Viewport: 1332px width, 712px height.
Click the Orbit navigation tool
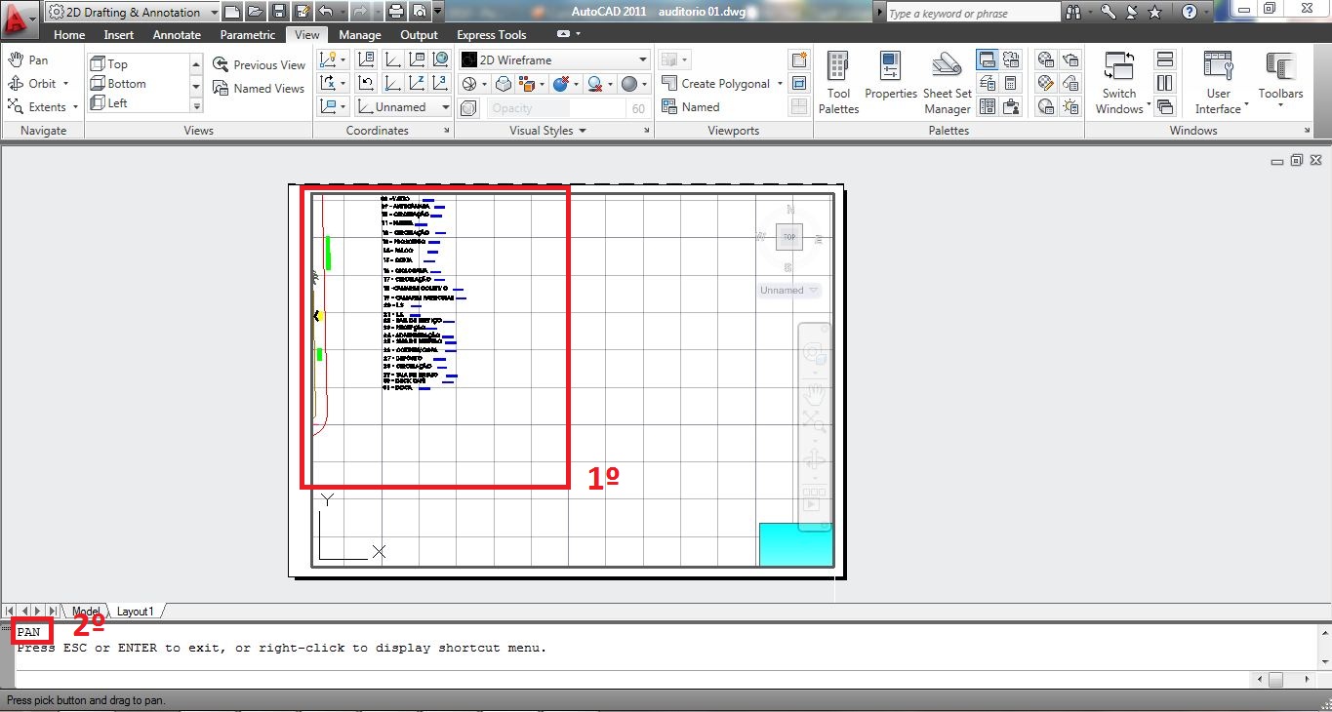(x=38, y=84)
